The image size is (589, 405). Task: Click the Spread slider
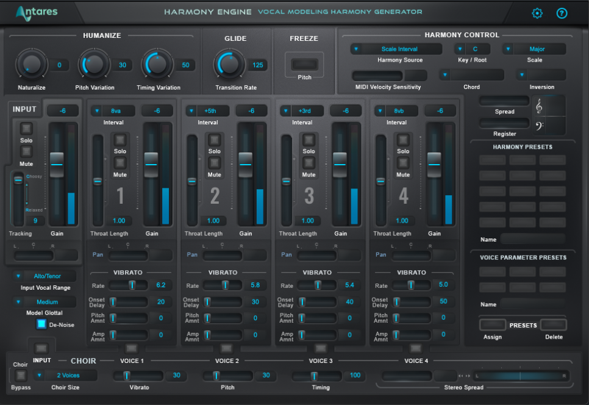[504, 101]
